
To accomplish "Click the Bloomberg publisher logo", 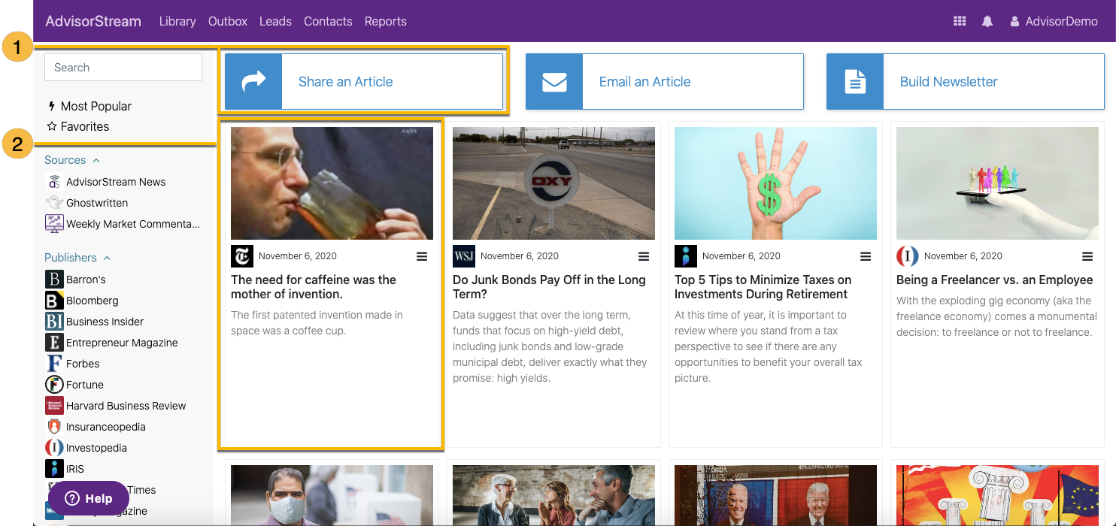I will pos(54,301).
